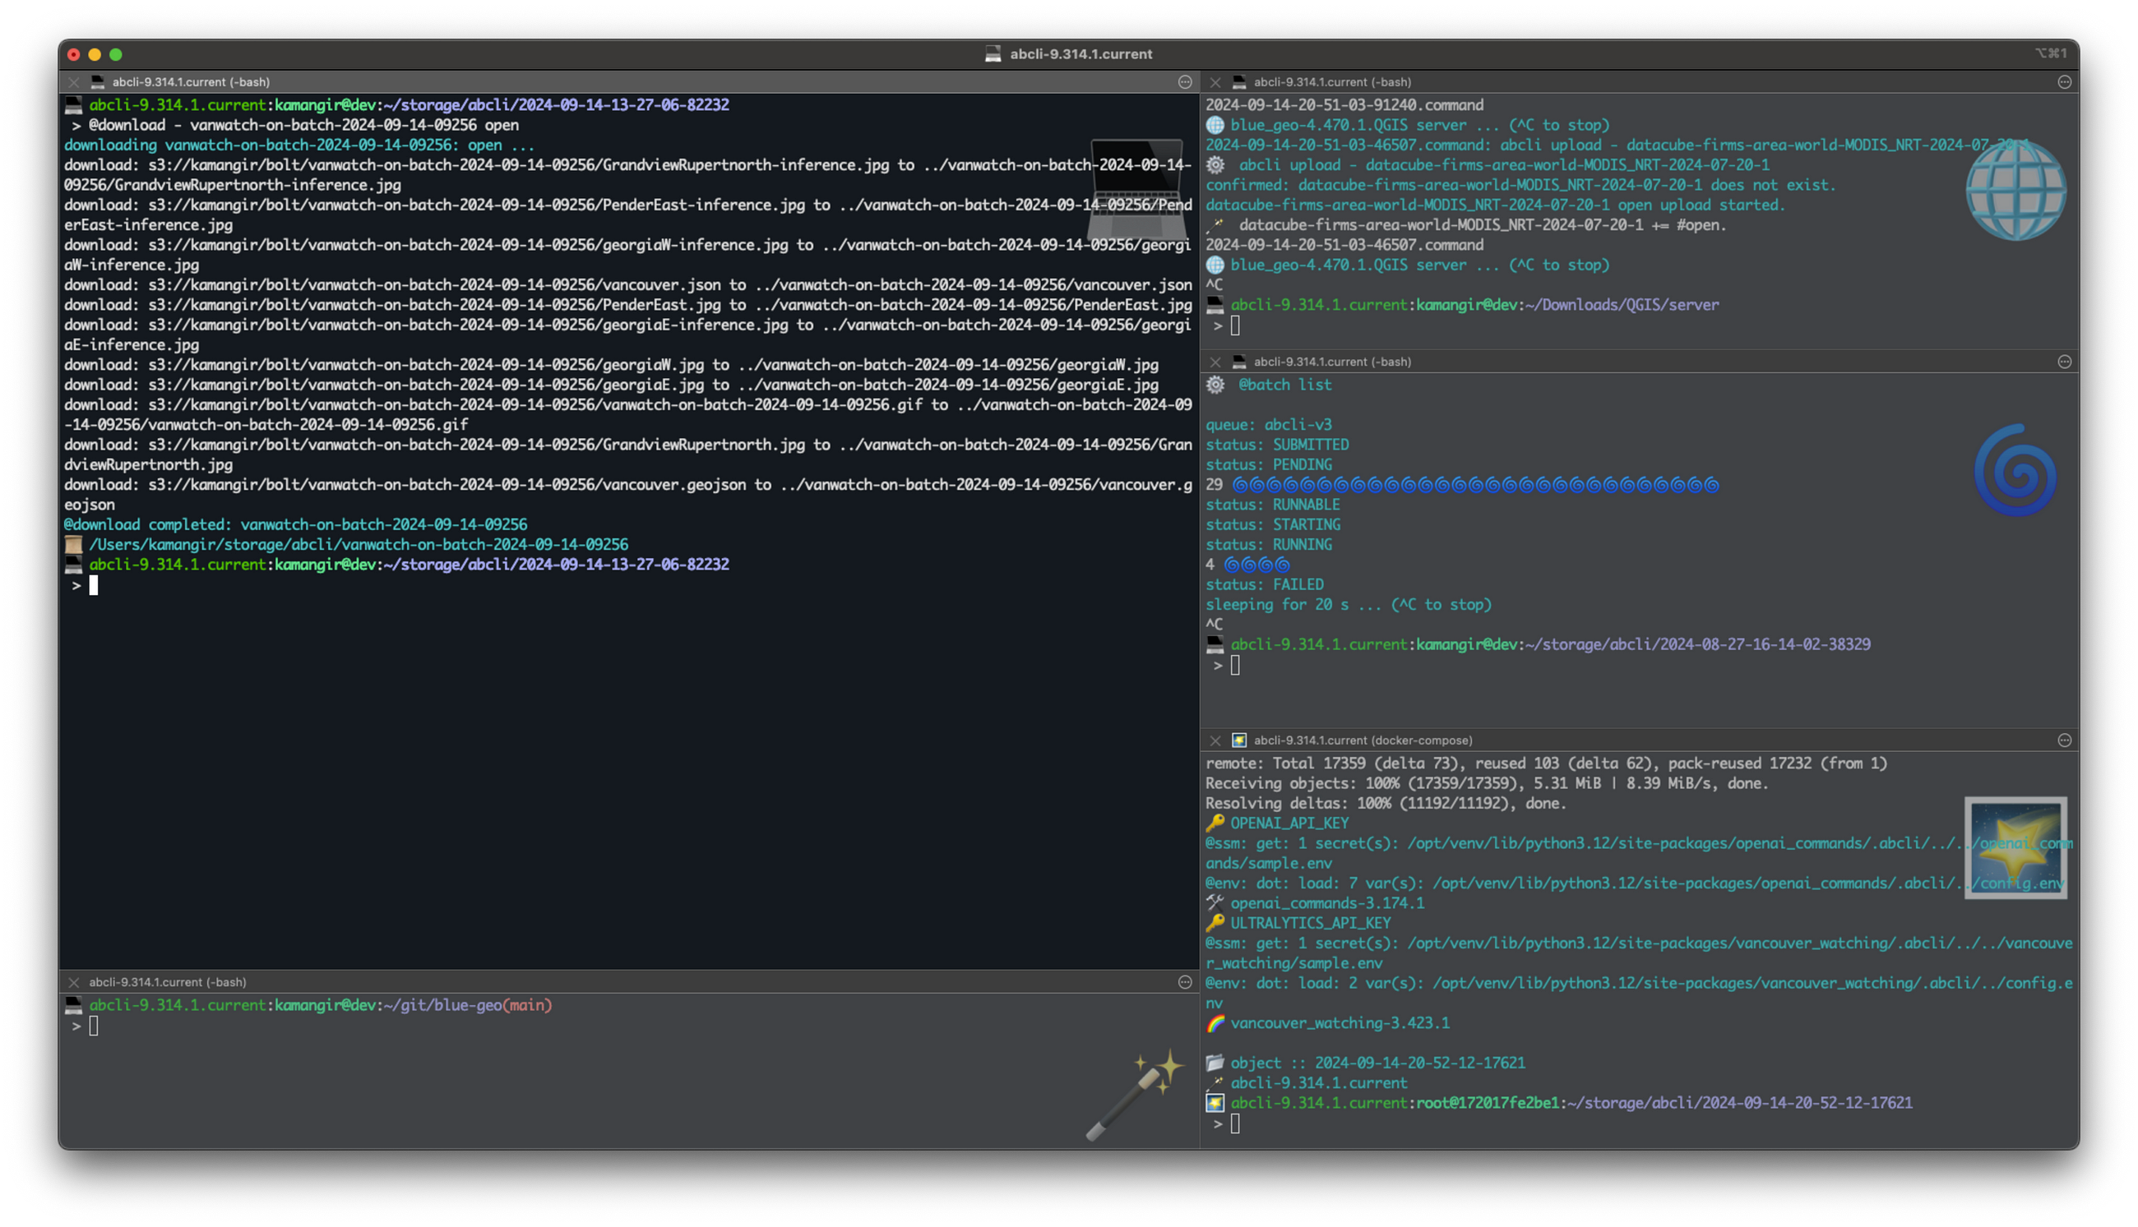Click the folder icon beside 'object ::'
Image resolution: width=2138 pixels, height=1227 pixels.
tap(1215, 1063)
